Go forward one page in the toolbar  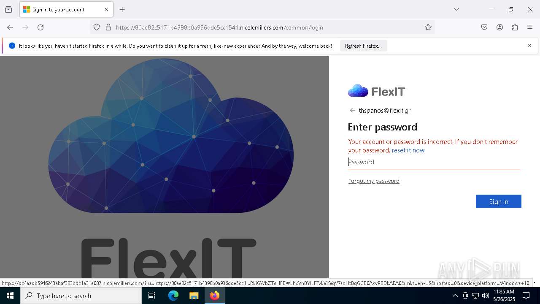(25, 27)
